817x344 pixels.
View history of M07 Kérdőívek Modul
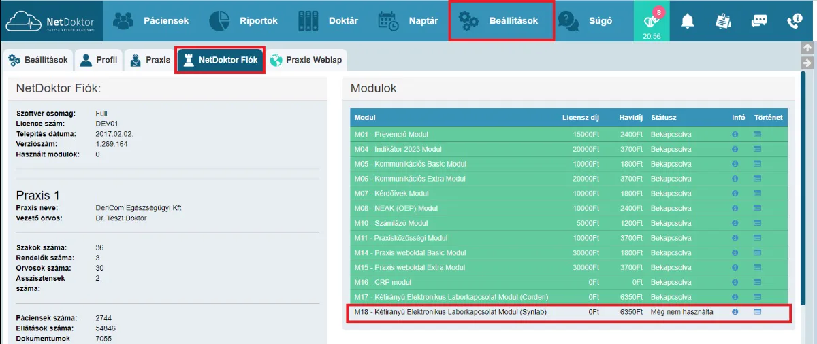click(757, 193)
